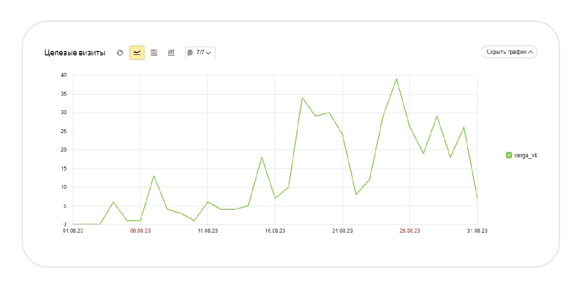
Task: Switch to stacked area chart view
Action: click(x=154, y=52)
